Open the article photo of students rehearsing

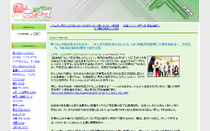[163, 66]
